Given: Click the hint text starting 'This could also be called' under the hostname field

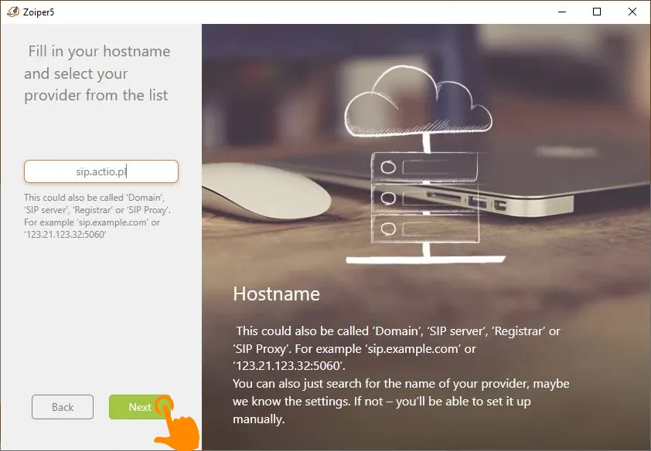Looking at the screenshot, I should tap(97, 216).
